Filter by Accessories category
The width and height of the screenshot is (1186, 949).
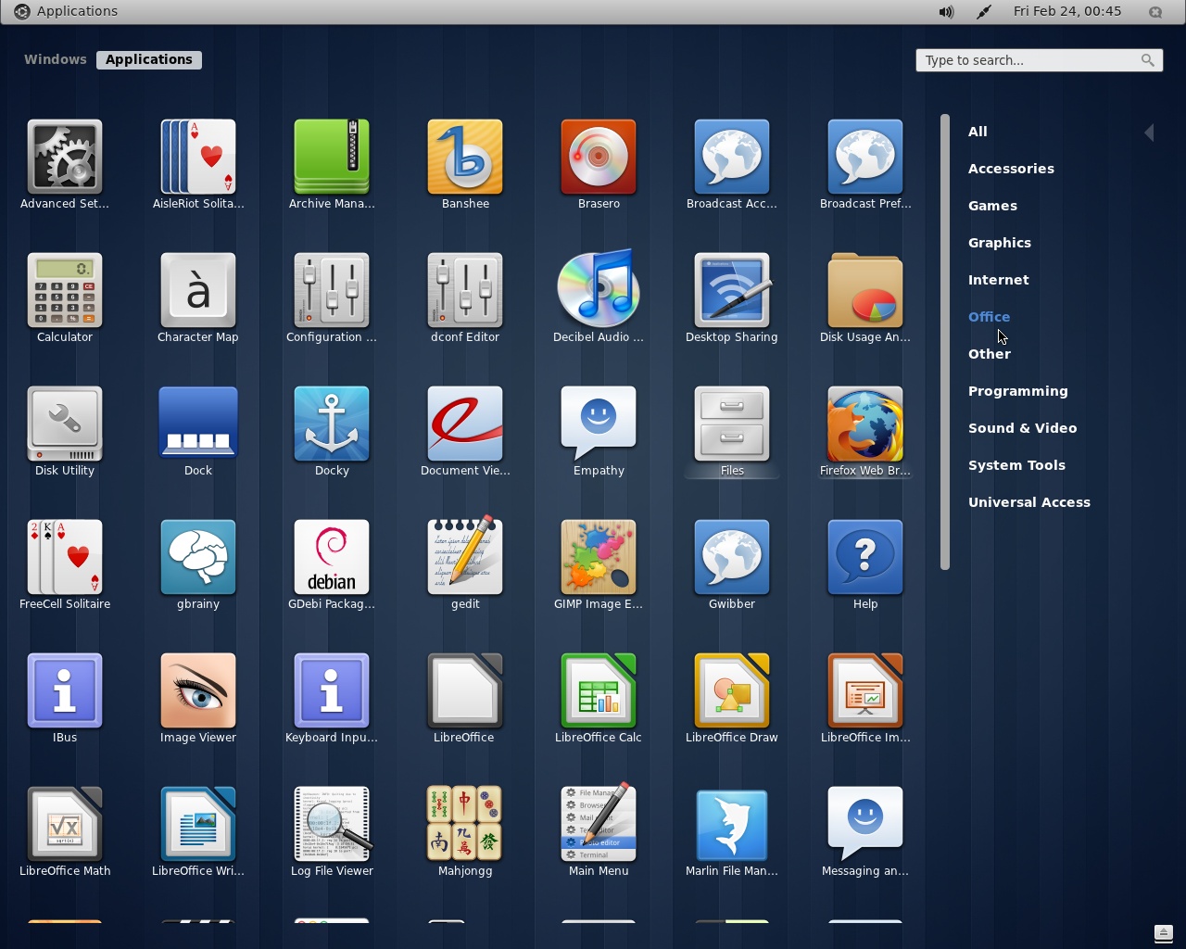[1011, 169]
